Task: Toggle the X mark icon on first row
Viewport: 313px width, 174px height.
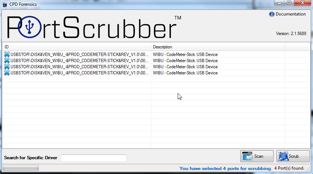Action: point(7,54)
